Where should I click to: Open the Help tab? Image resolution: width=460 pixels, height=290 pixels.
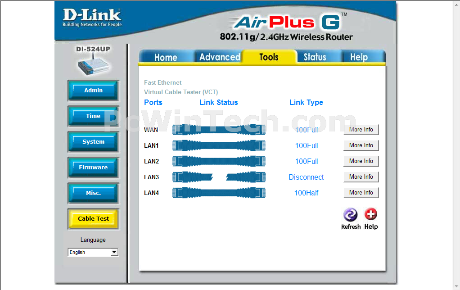pyautogui.click(x=359, y=57)
